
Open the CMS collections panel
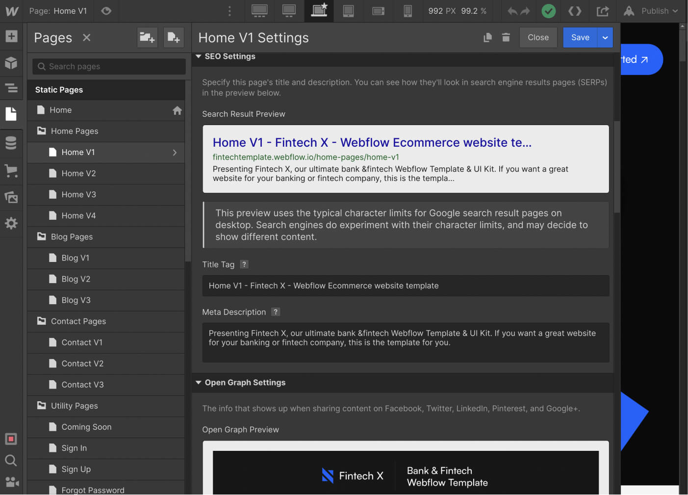11,143
